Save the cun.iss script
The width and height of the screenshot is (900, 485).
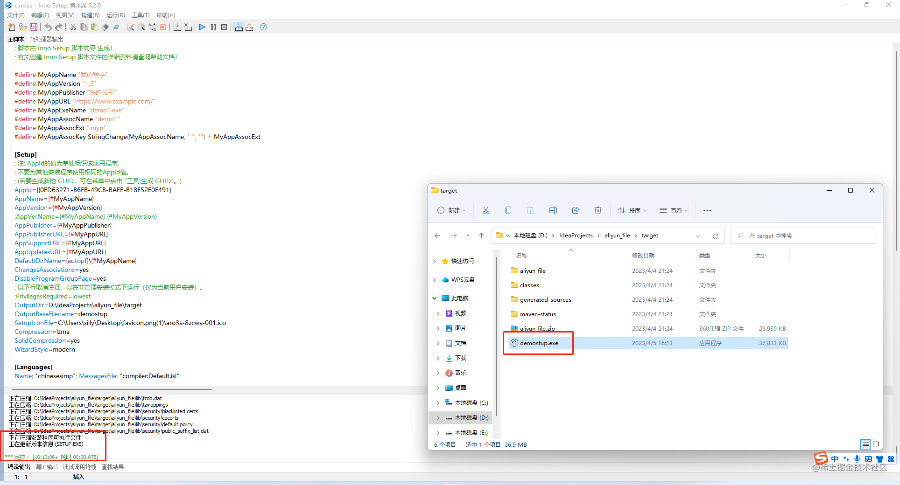33,27
